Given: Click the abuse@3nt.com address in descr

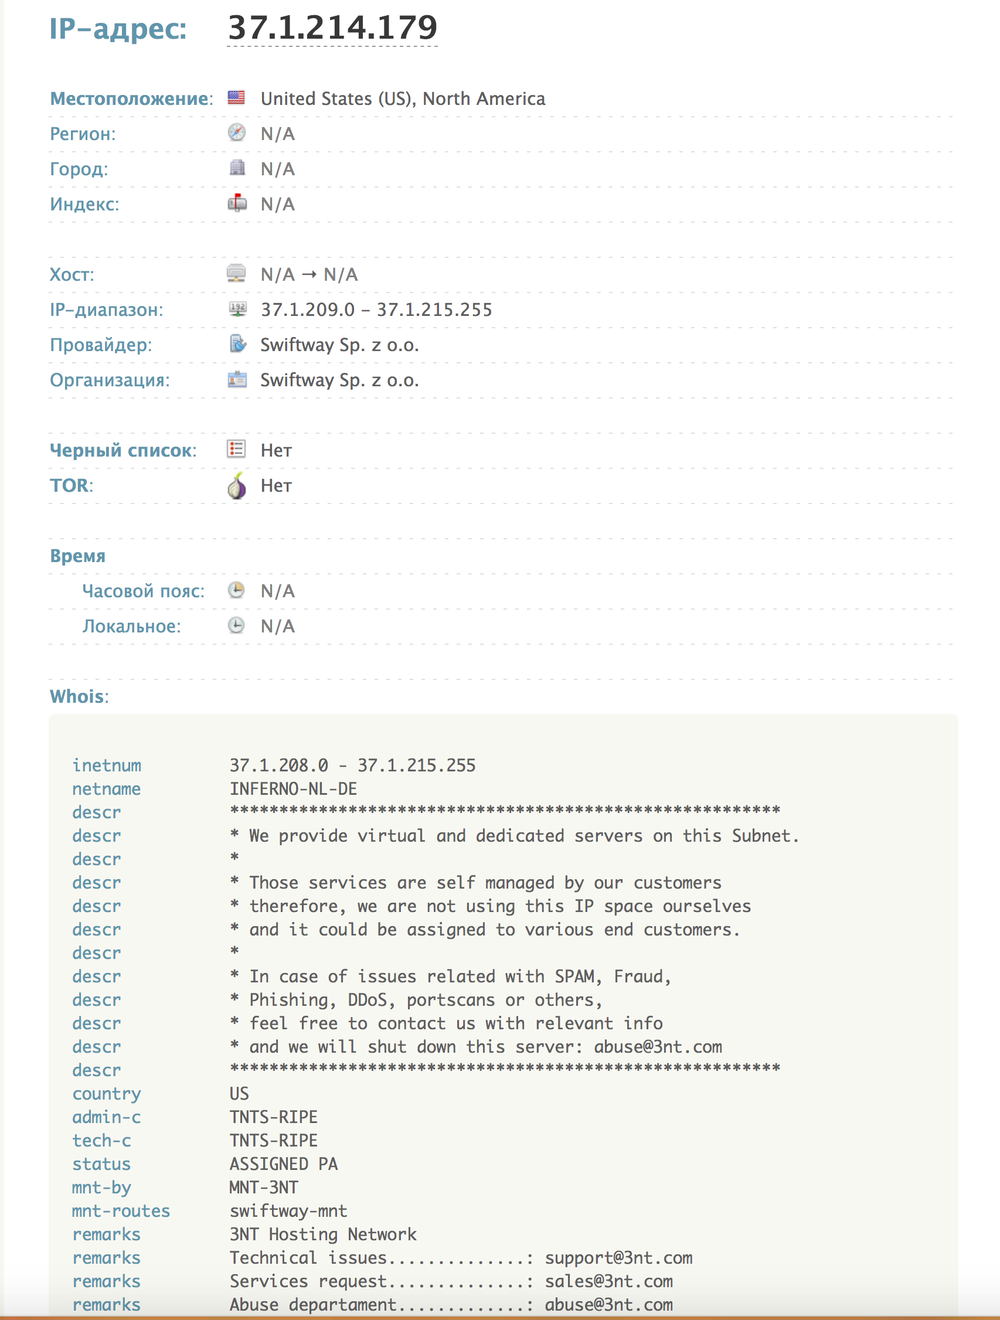Looking at the screenshot, I should [658, 1047].
